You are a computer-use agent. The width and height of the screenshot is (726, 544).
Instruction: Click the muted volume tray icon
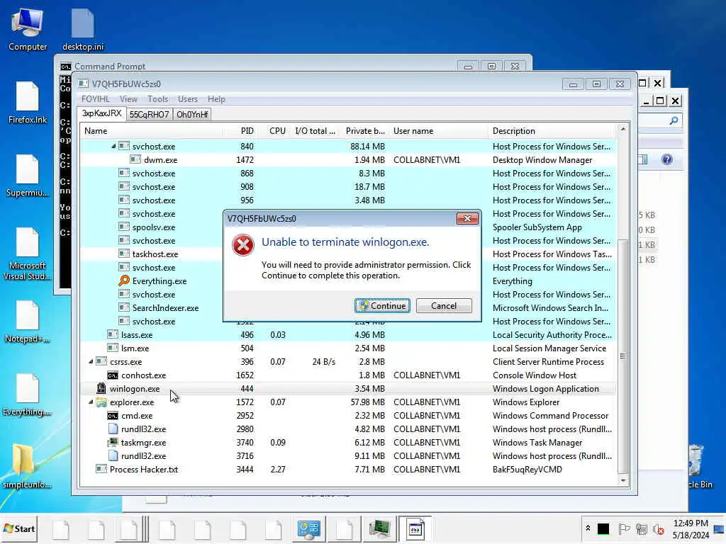point(658,528)
